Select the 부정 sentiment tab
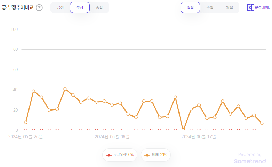272x167 pixels. click(80, 7)
